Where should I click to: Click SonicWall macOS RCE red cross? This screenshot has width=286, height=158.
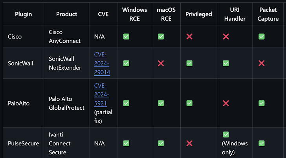click(x=161, y=63)
